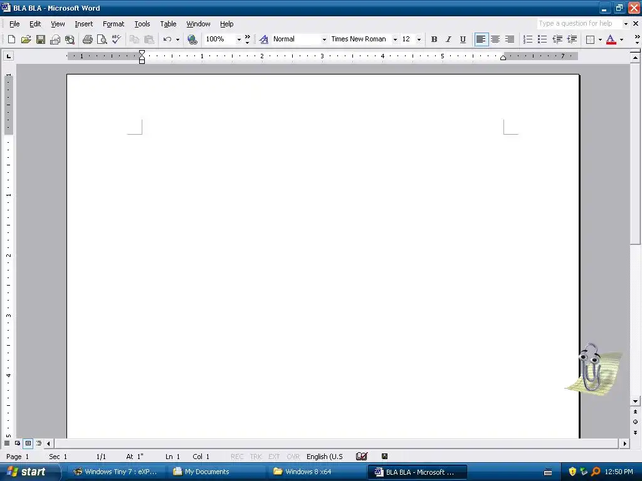642x481 pixels.
Task: Apply numbered list formatting
Action: coord(528,39)
